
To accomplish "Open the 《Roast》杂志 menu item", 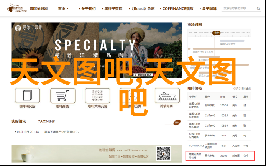I will (143, 9).
